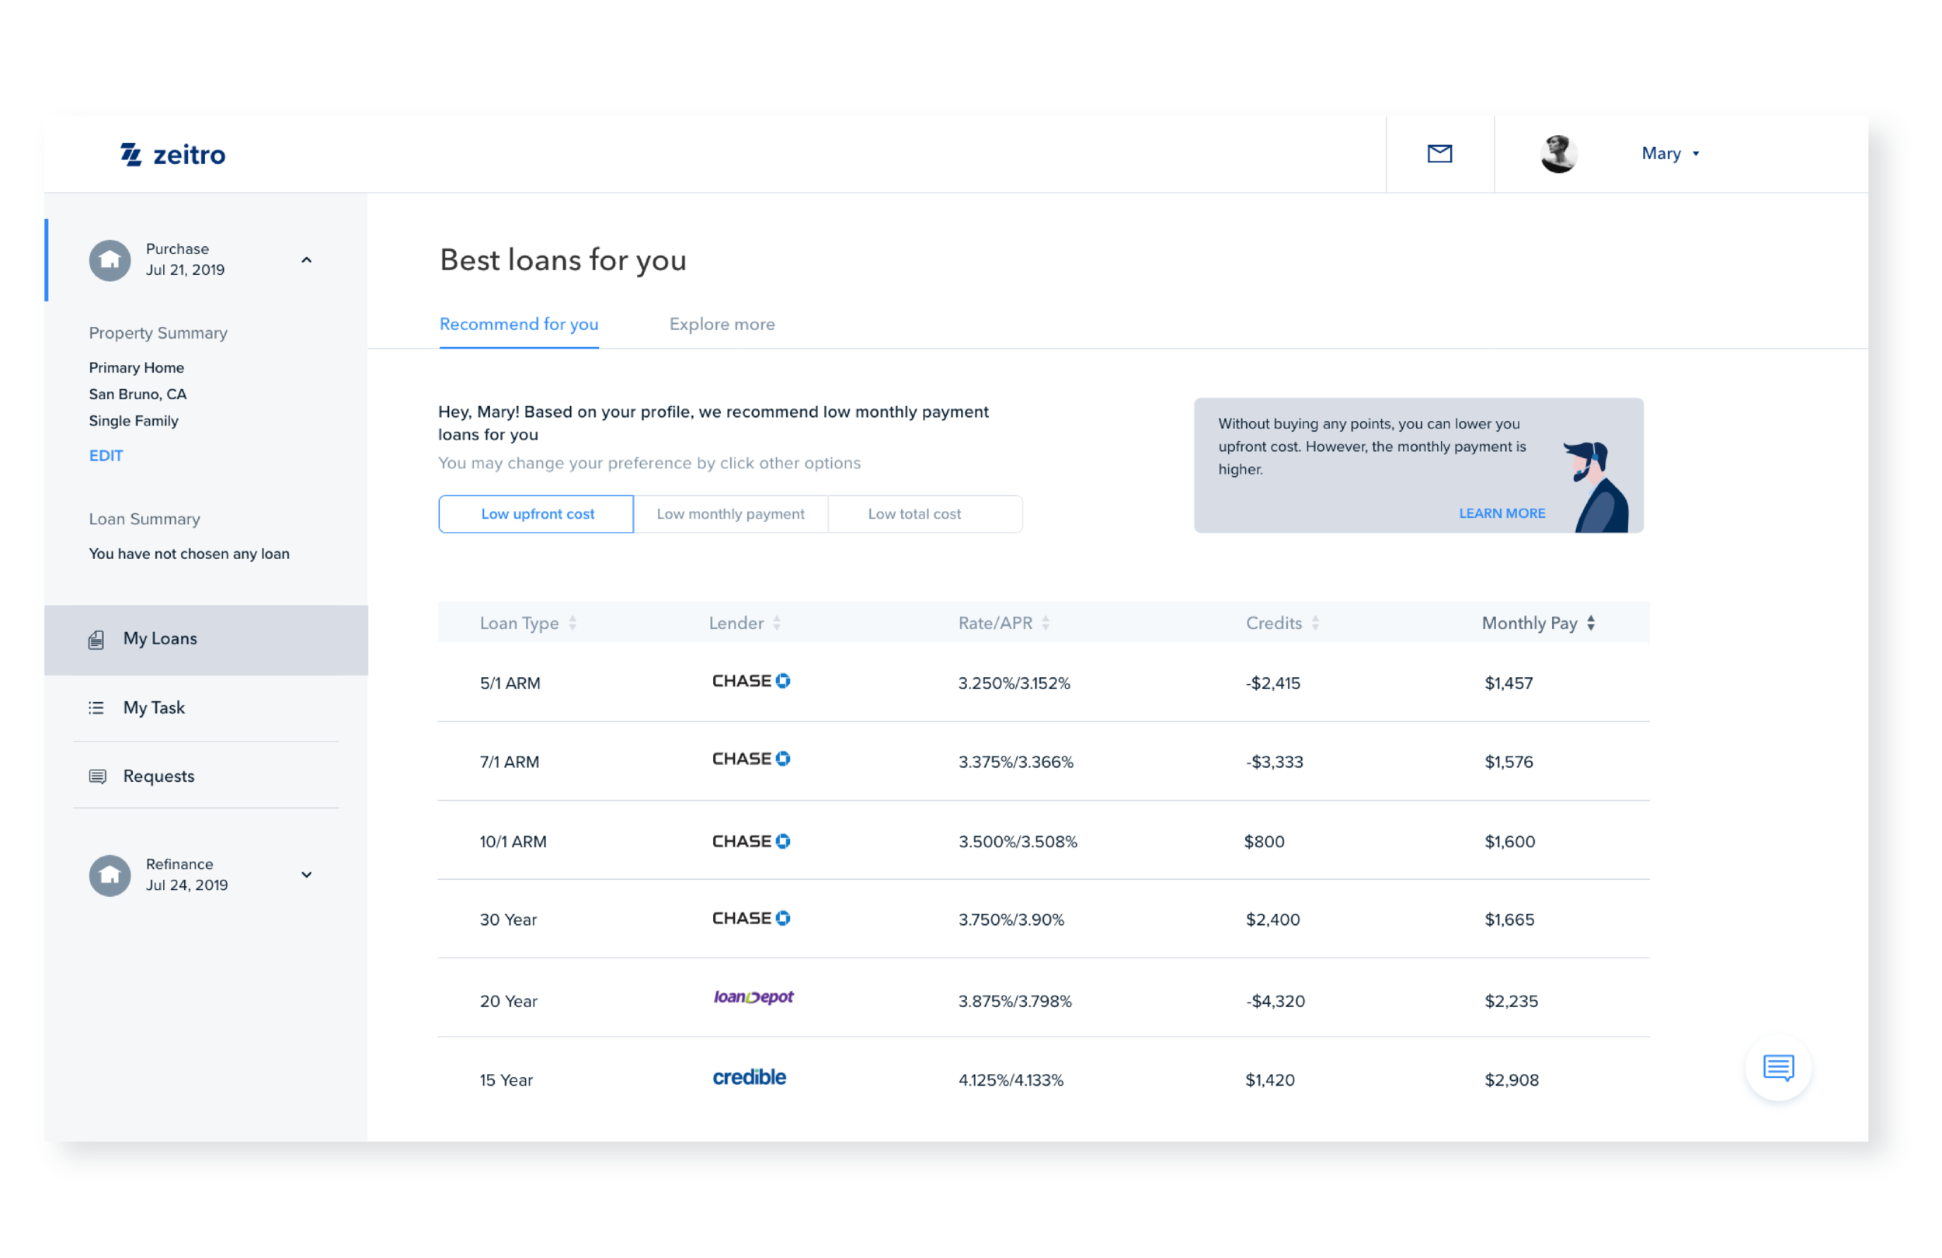The height and width of the screenshot is (1258, 1942).
Task: Select Low total cost option
Action: [914, 514]
